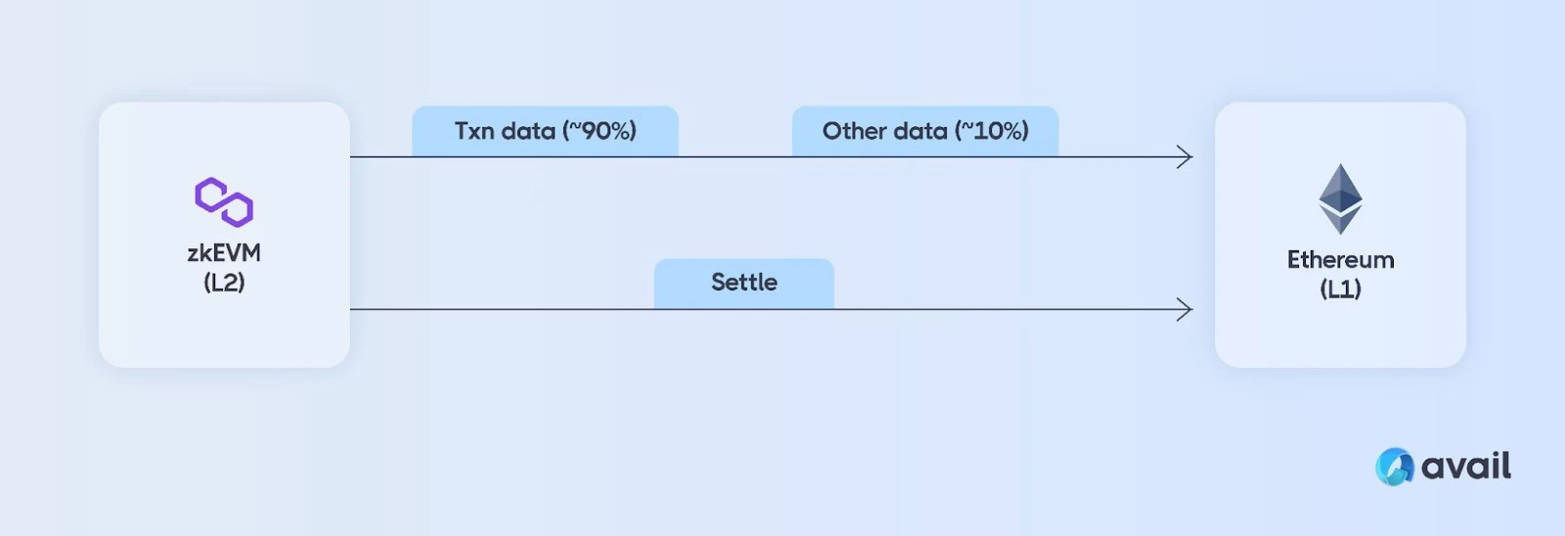Click the purple Polygon logo icon
Viewport: 1565px width, 536px height.
(224, 201)
